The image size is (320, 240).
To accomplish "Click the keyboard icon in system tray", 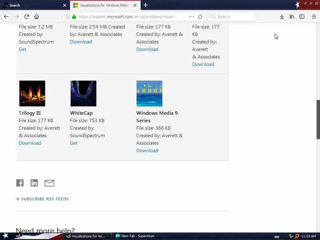I will coord(277,237).
